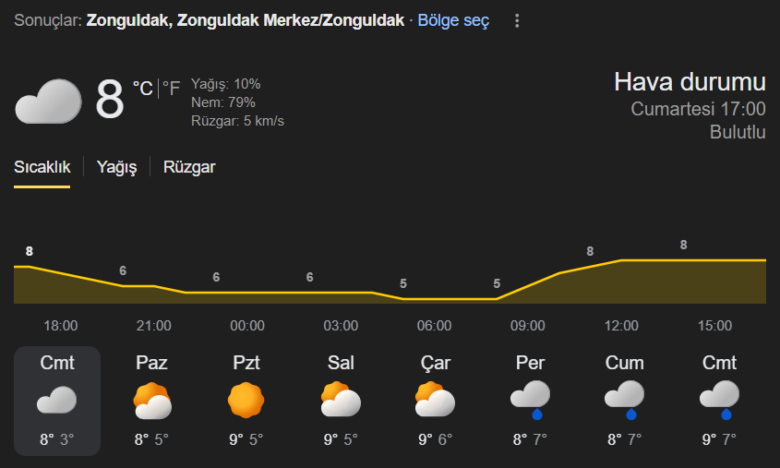Click the 12:00 point on temperature graph

click(621, 261)
